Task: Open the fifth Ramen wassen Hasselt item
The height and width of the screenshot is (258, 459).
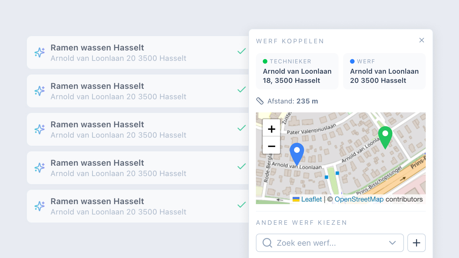Action: tap(138, 206)
